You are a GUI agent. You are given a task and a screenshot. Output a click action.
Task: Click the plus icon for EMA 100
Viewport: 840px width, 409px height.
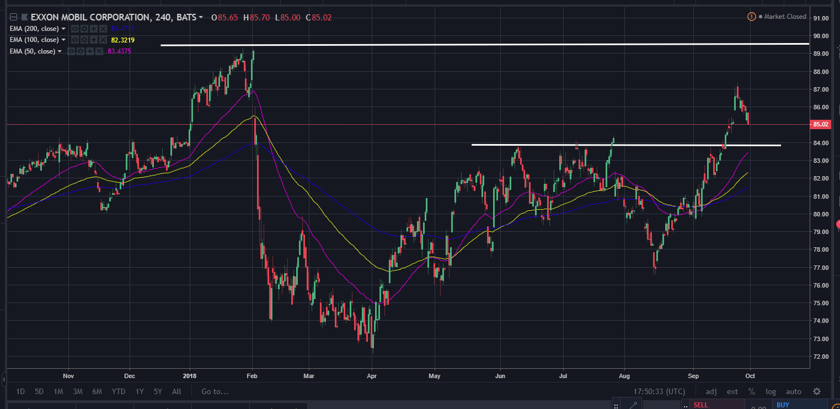click(93, 40)
